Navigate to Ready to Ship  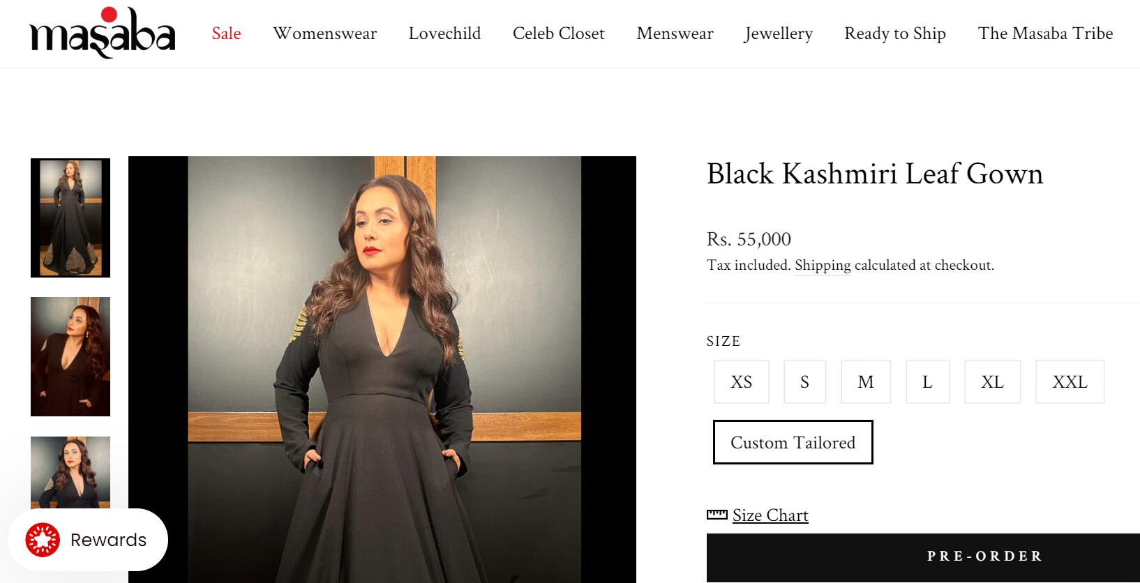pos(895,33)
